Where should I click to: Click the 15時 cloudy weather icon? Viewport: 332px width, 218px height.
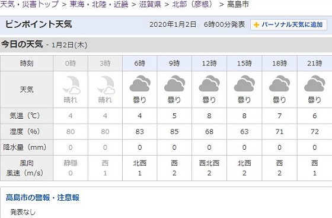[244, 84]
